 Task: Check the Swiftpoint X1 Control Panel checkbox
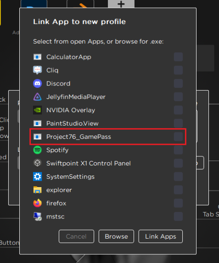tap(178, 163)
